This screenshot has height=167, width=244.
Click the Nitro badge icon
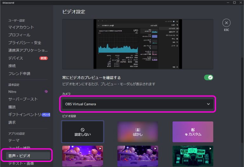point(46,91)
